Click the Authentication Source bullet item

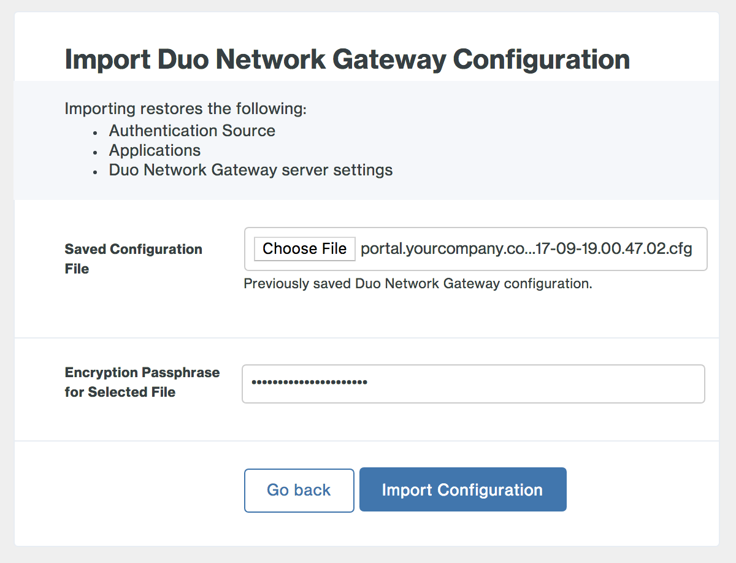pos(192,130)
